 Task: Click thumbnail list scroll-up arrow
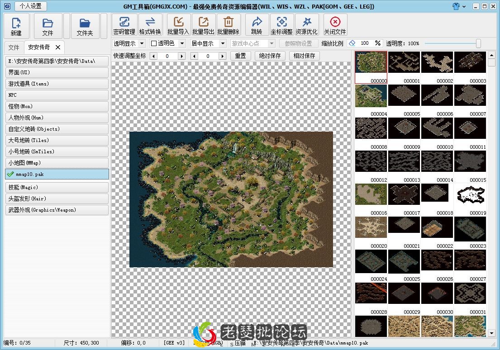pos(491,55)
